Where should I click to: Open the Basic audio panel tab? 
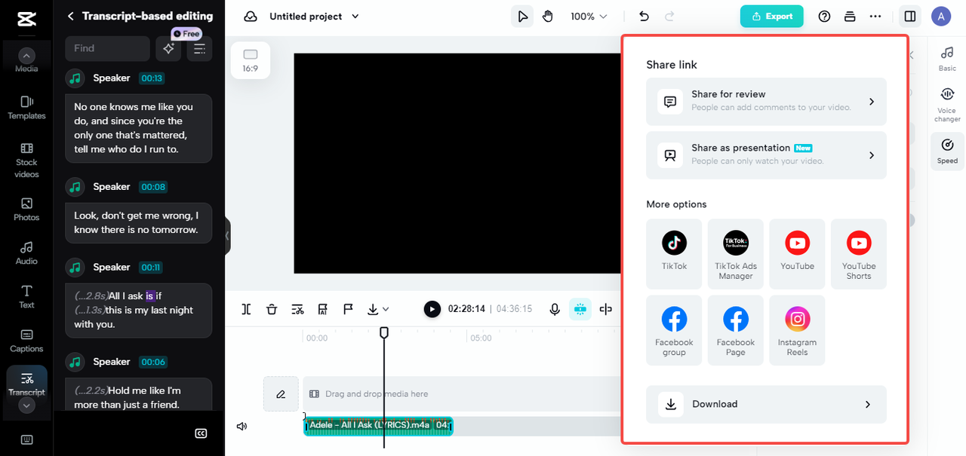(947, 58)
